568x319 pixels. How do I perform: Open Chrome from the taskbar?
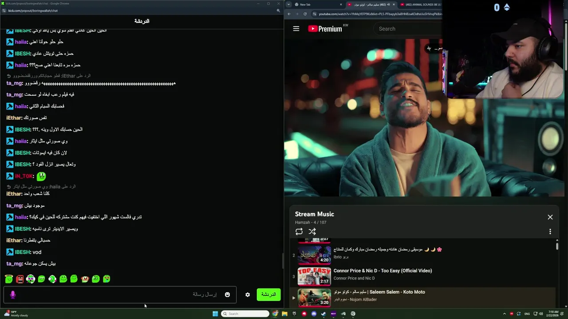click(275, 314)
